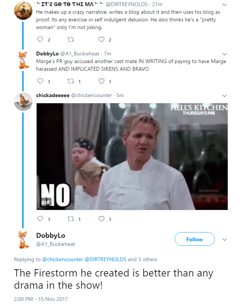
Task: Open chickadeeeee's chicken profile avatar
Action: tap(23, 102)
